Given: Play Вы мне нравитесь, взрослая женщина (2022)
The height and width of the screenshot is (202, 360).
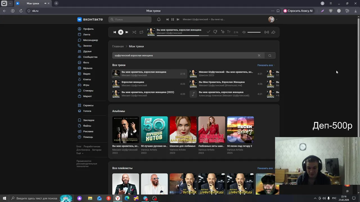Looking at the screenshot, I should pyautogui.click(x=149, y=94).
